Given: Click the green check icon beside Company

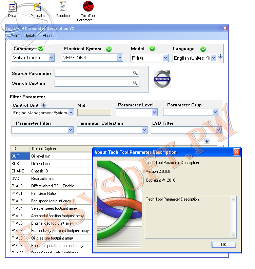Looking at the screenshot, I should pos(41,49).
